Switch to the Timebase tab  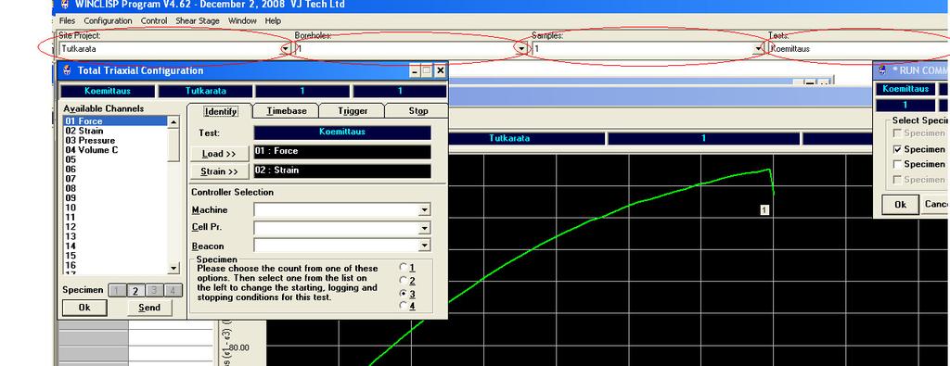pyautogui.click(x=286, y=110)
